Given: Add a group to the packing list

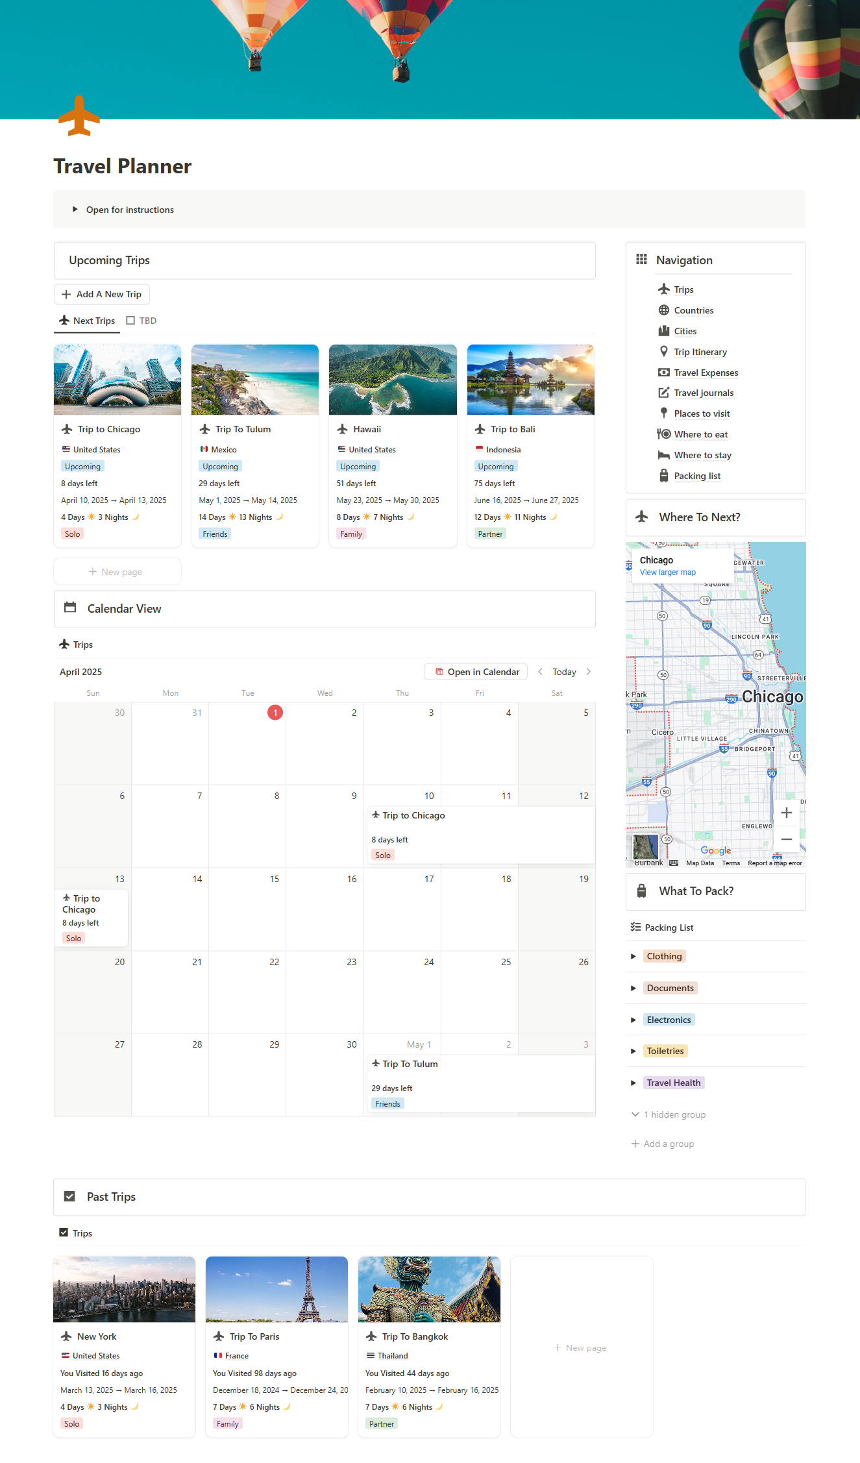Looking at the screenshot, I should [x=663, y=1144].
